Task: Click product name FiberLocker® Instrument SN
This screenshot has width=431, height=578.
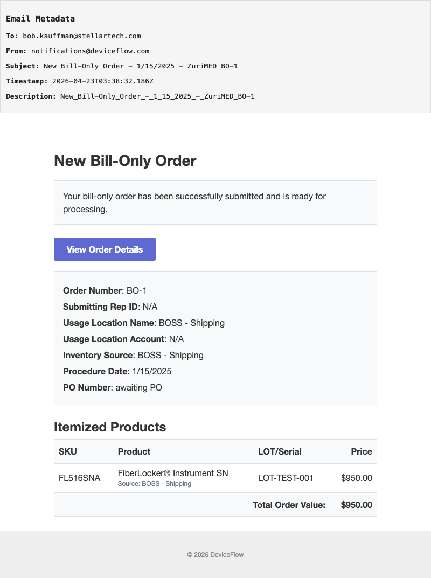Action: point(173,473)
